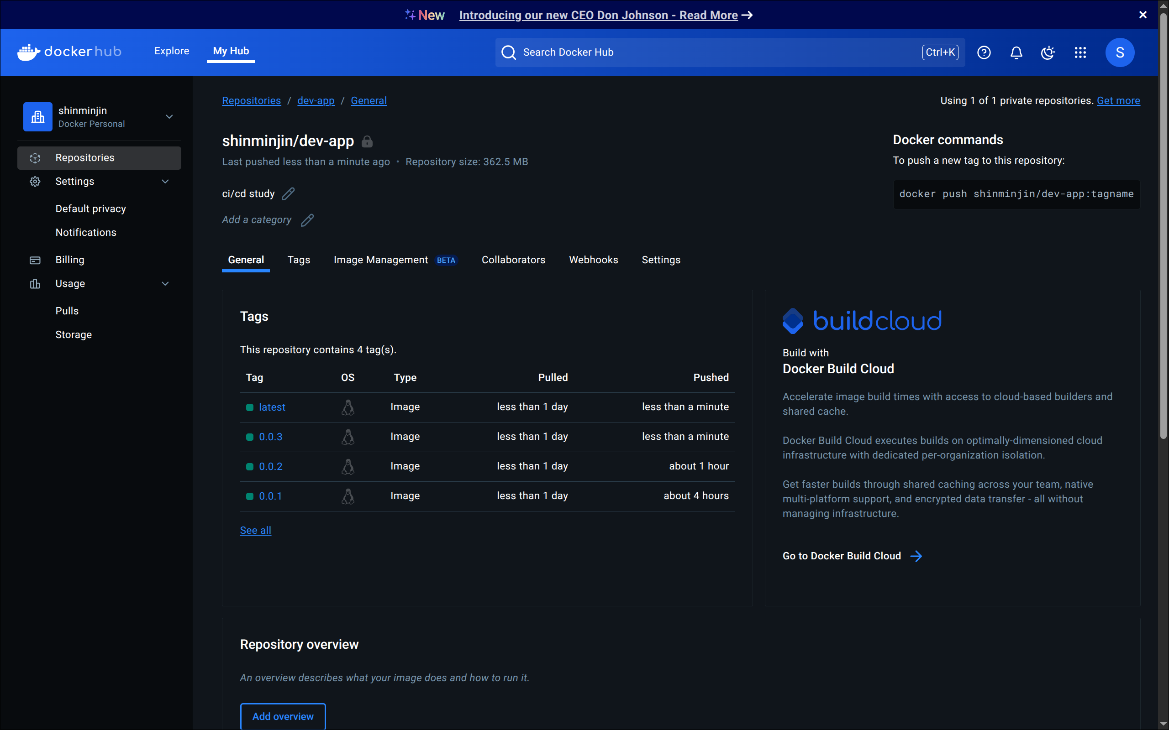This screenshot has width=1169, height=730.
Task: Open Pulls under Usage
Action: pos(67,311)
